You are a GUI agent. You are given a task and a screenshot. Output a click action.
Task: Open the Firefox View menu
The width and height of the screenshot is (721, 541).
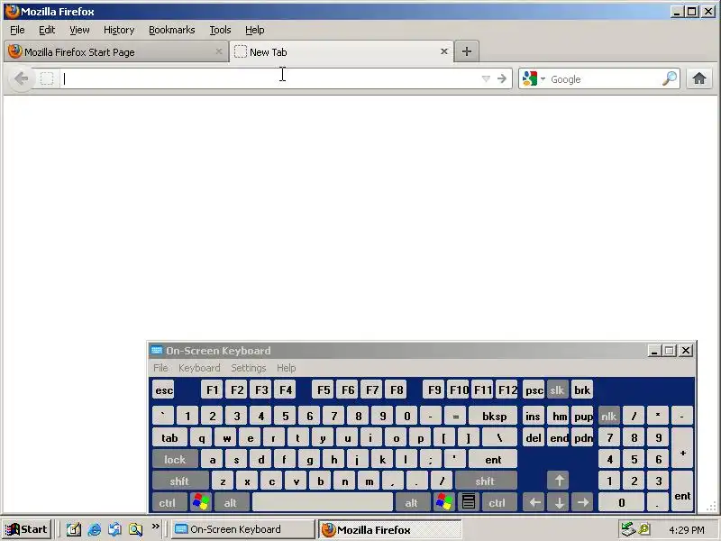(79, 30)
